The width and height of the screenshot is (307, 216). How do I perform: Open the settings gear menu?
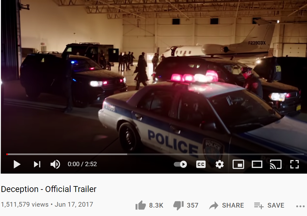pyautogui.click(x=219, y=164)
